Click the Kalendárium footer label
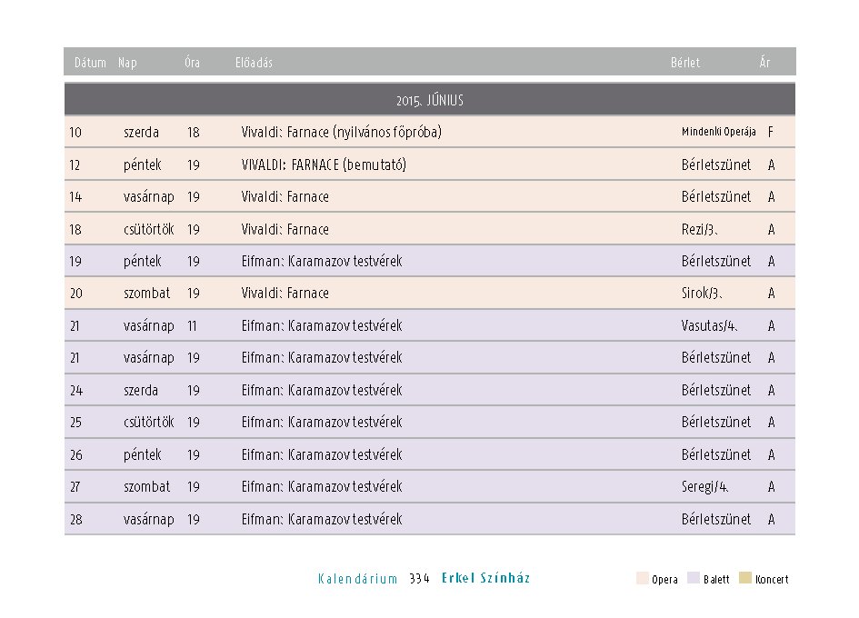859x618 pixels. pyautogui.click(x=358, y=579)
